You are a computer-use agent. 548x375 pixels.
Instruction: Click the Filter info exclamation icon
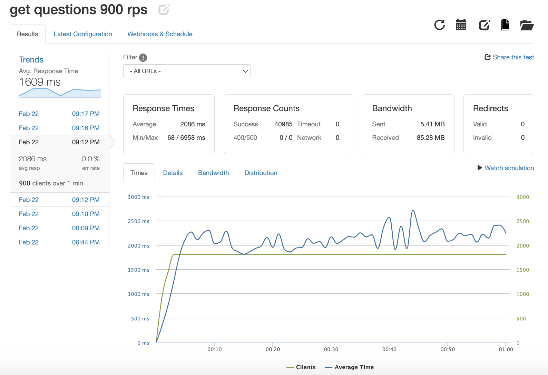[x=143, y=58]
